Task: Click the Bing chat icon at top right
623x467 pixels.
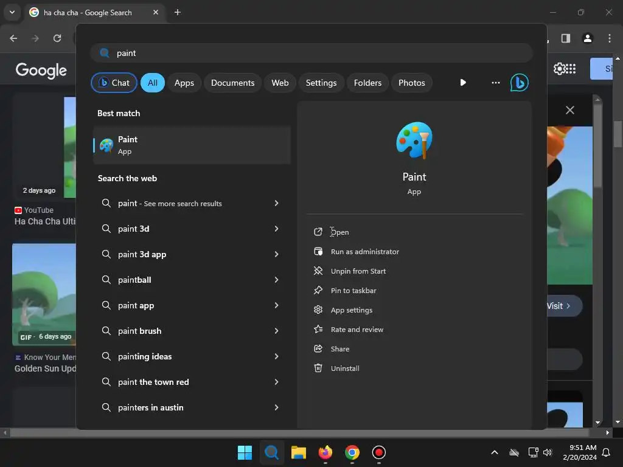Action: pos(519,83)
